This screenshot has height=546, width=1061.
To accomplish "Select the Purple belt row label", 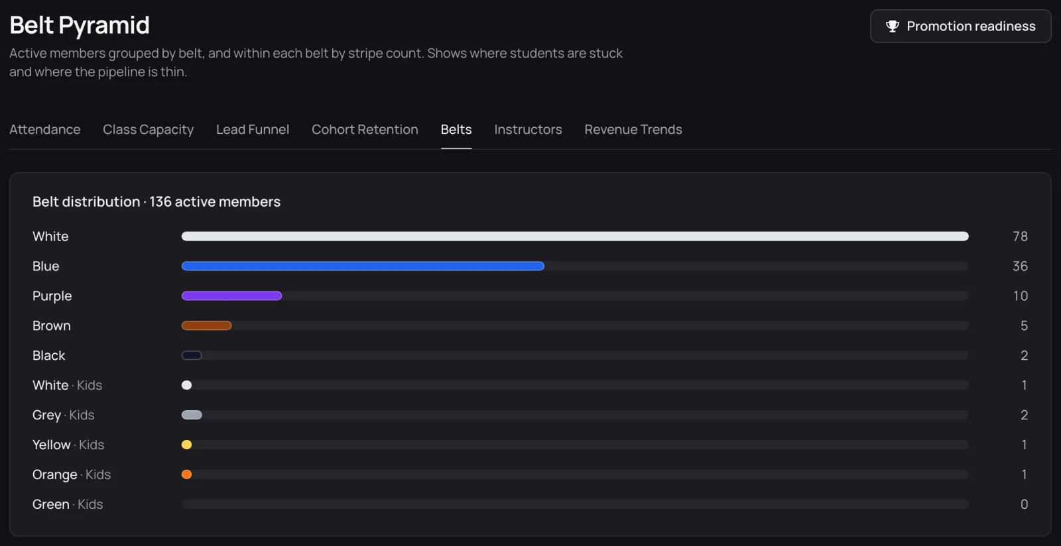I will click(52, 296).
